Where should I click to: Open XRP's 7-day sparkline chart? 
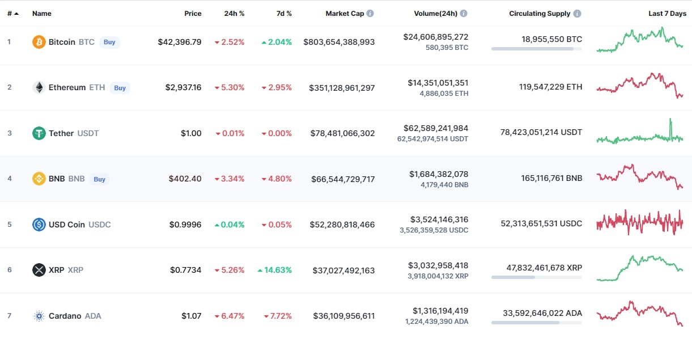[640, 268]
